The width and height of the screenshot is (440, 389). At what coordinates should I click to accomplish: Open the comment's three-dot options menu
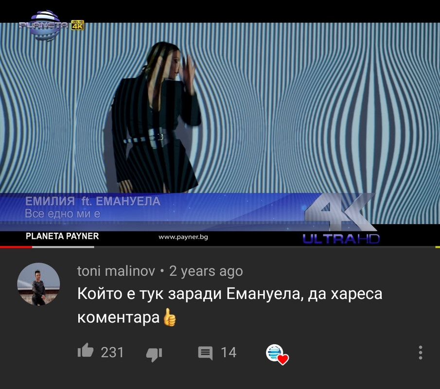pos(421,353)
